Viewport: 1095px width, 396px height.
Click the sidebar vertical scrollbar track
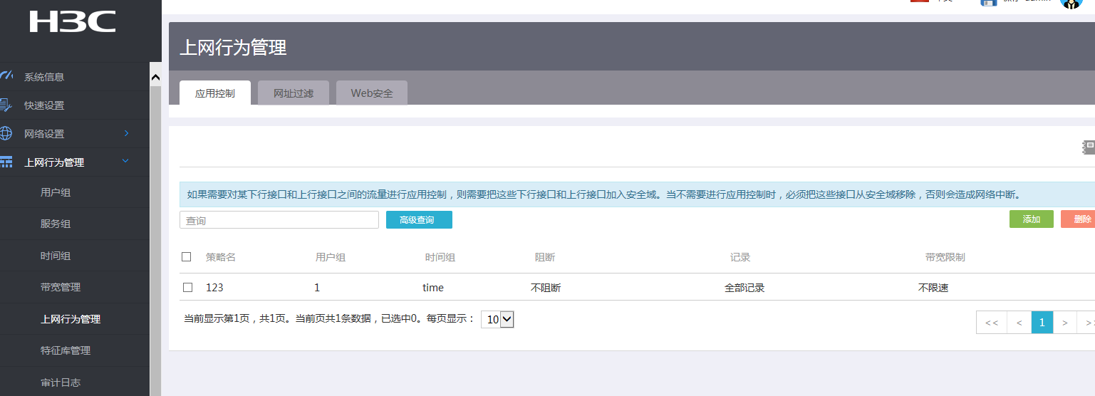pyautogui.click(x=155, y=241)
